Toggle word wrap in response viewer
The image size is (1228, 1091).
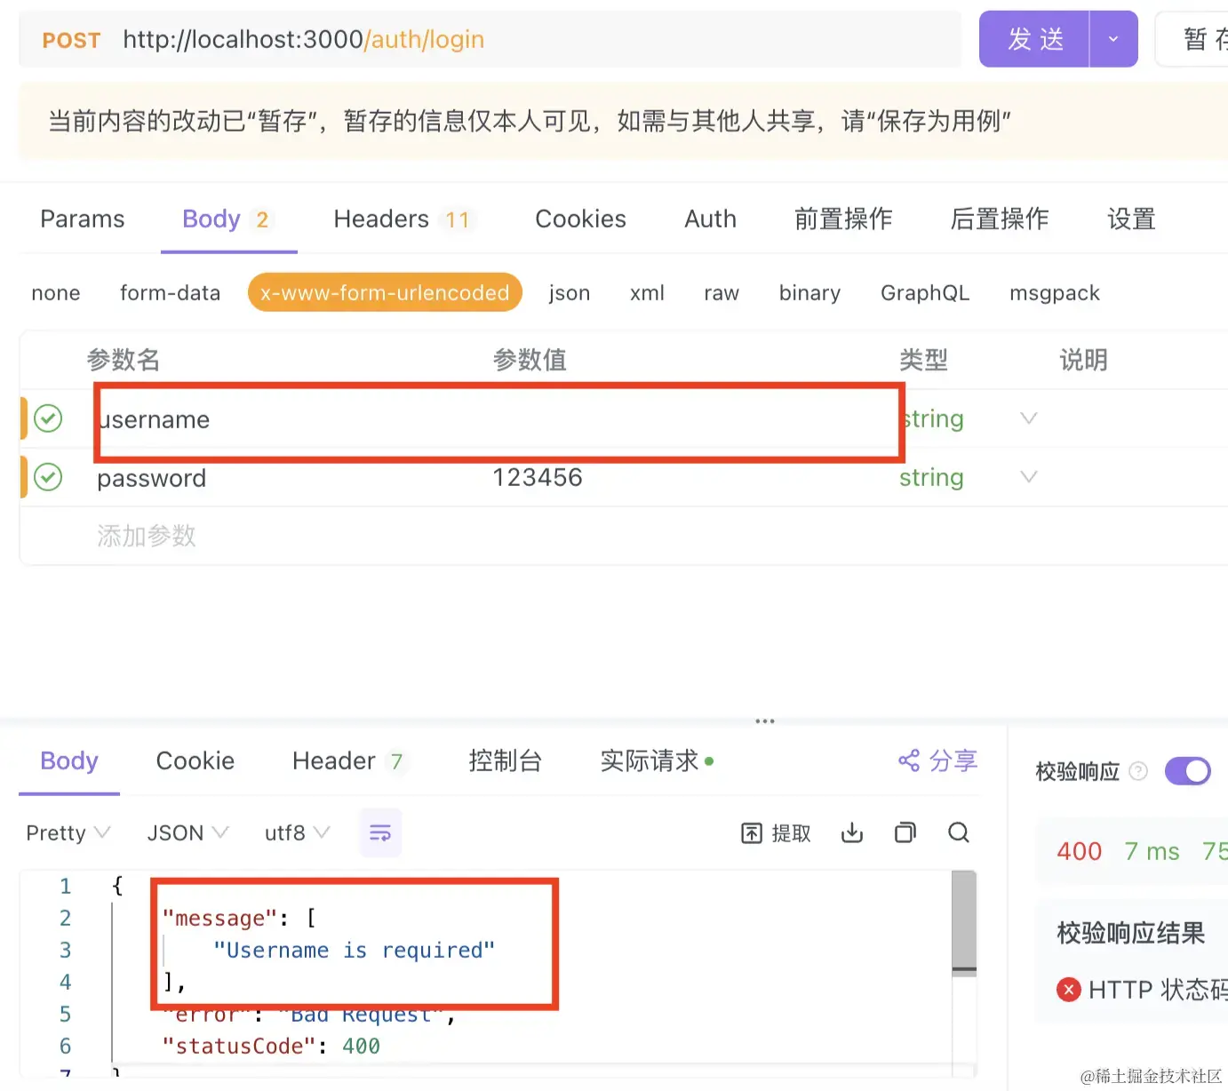(x=380, y=832)
